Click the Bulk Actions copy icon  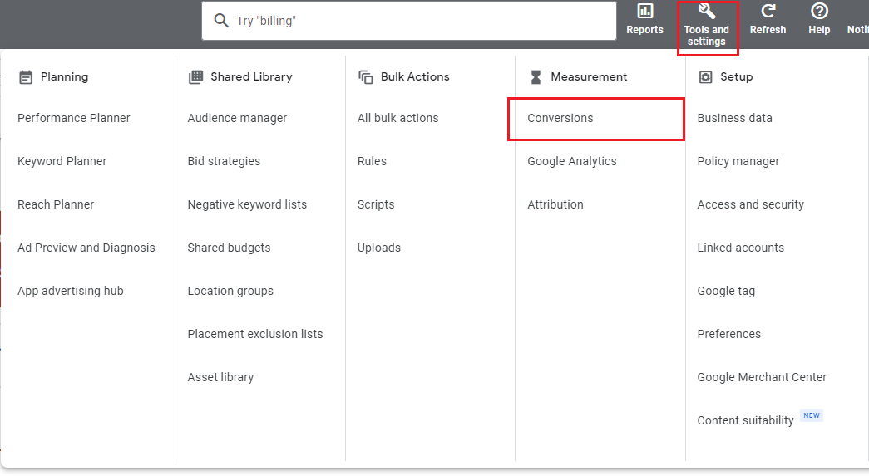pyautogui.click(x=366, y=77)
